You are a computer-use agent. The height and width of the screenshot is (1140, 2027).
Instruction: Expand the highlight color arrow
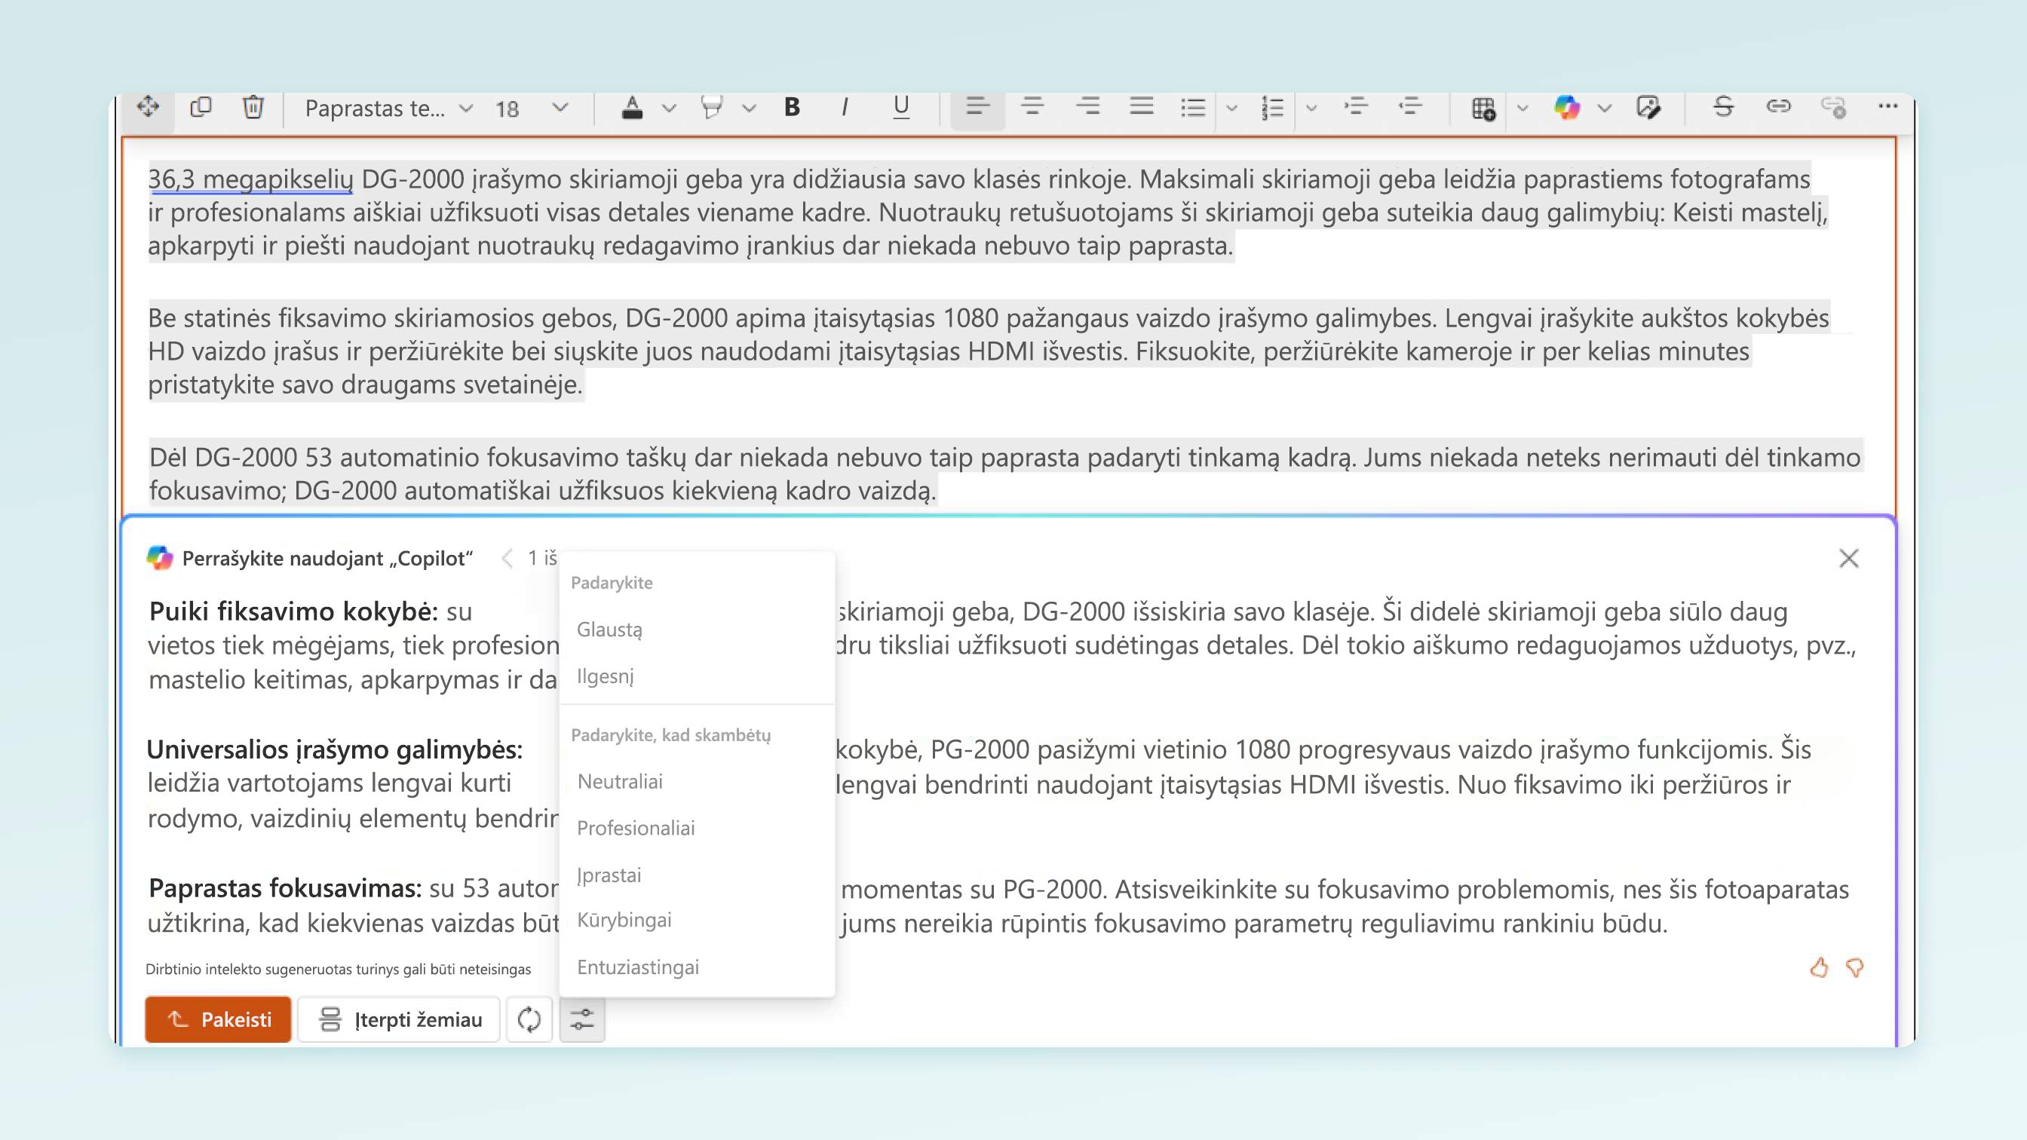[749, 108]
